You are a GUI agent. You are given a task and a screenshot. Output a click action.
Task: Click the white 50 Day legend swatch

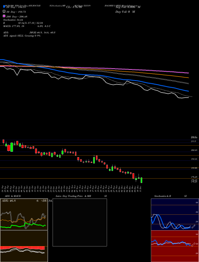coord(4,12)
